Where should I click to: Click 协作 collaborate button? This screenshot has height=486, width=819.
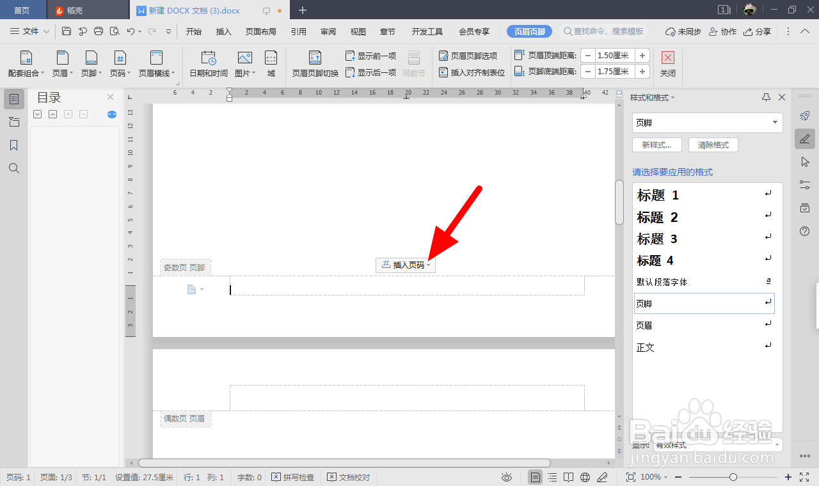722,31
